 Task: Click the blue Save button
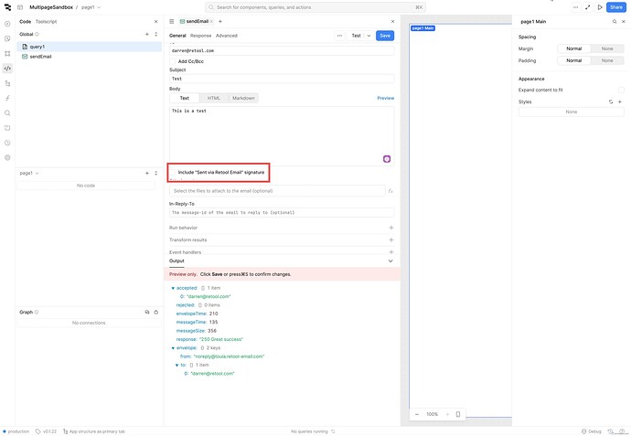coord(385,36)
